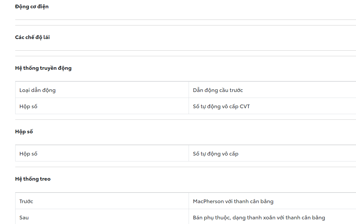Select the Bán phụ thuộc suspension value
The height and width of the screenshot is (224, 356).
pyautogui.click(x=259, y=218)
